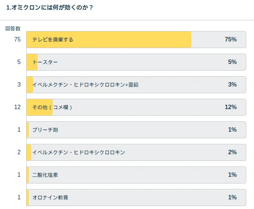
Task: Click the yellow fill of 'その他' bar
Action: click(40, 107)
